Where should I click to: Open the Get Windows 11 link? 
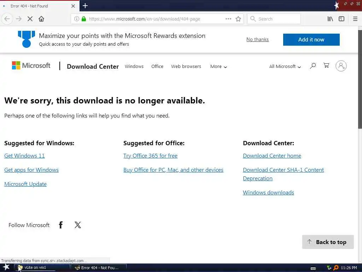tap(24, 156)
